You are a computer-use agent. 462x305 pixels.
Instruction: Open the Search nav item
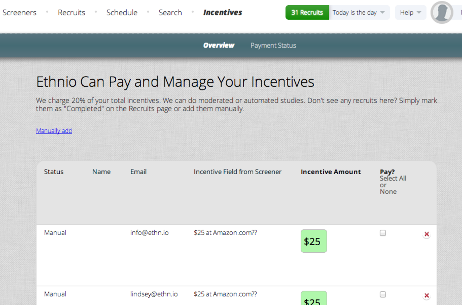[x=170, y=12]
